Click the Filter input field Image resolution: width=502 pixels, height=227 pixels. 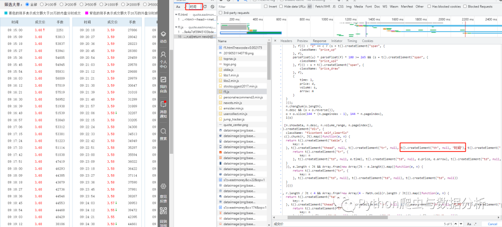coord(239,6)
